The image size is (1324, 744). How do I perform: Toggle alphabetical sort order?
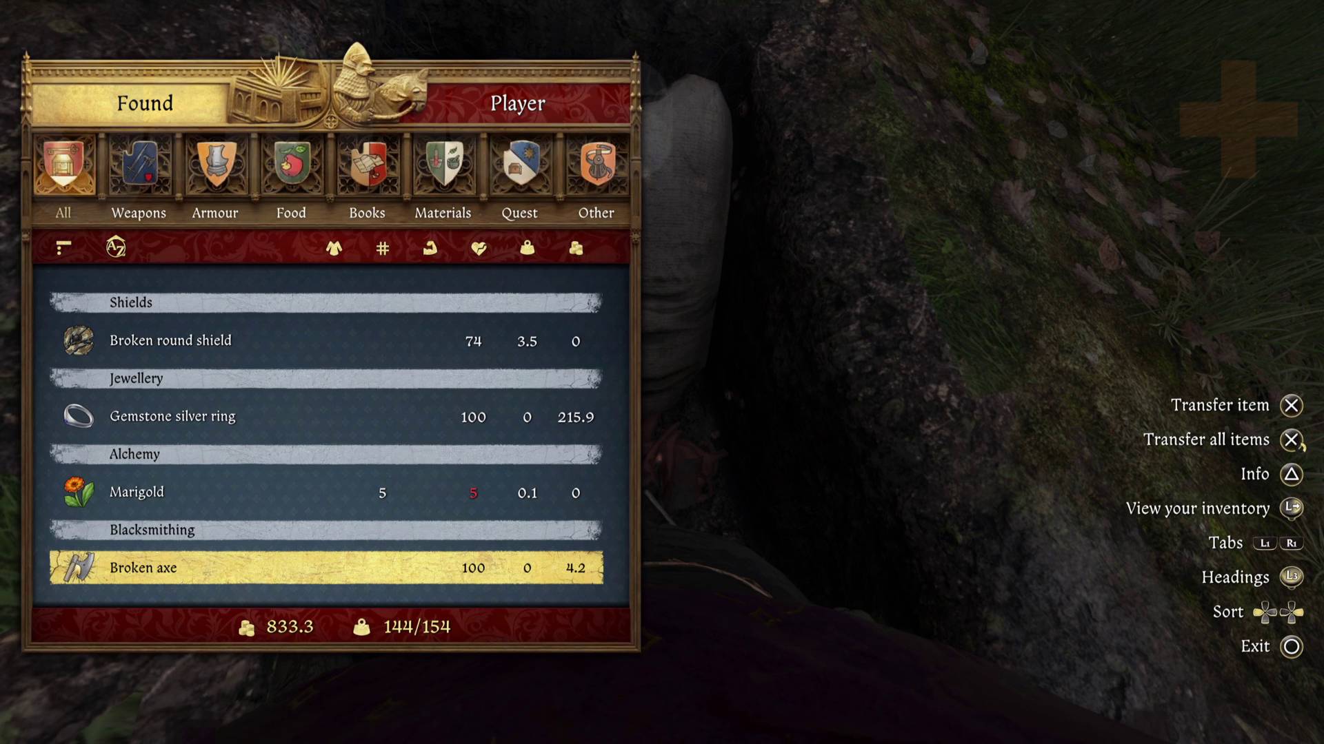(x=114, y=247)
